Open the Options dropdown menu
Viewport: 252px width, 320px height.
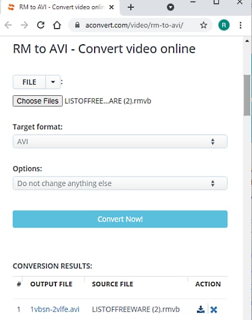[120, 183]
